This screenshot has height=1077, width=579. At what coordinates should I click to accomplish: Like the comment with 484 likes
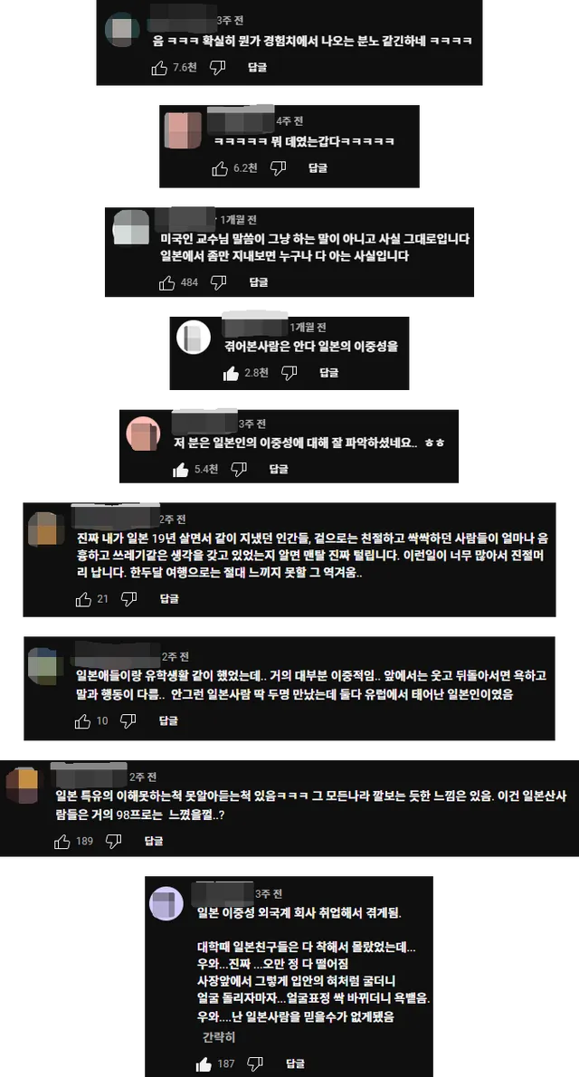coord(166,282)
